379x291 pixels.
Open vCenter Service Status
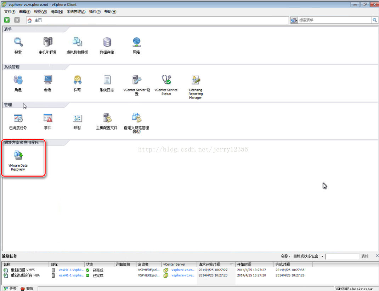(166, 80)
